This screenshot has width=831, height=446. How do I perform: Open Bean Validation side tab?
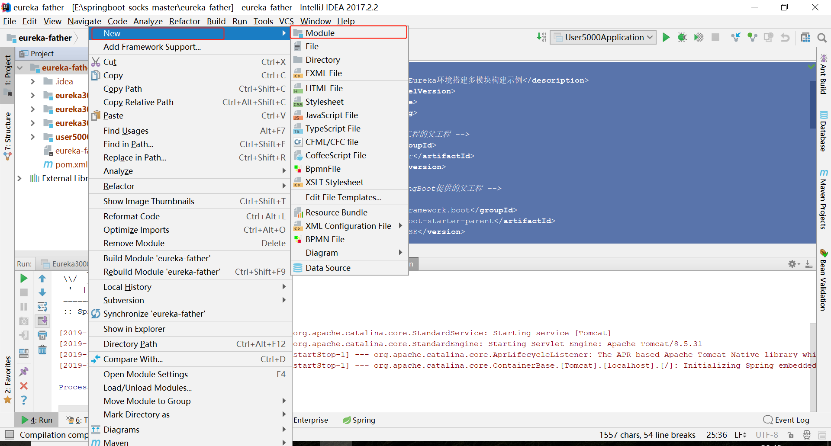pos(824,279)
